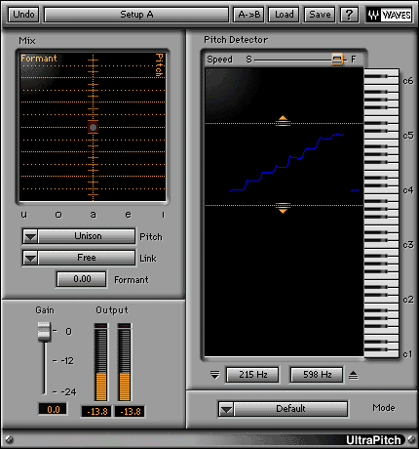This screenshot has height=449, width=419.
Task: Click the bottom-right screw icon
Action: [411, 439]
